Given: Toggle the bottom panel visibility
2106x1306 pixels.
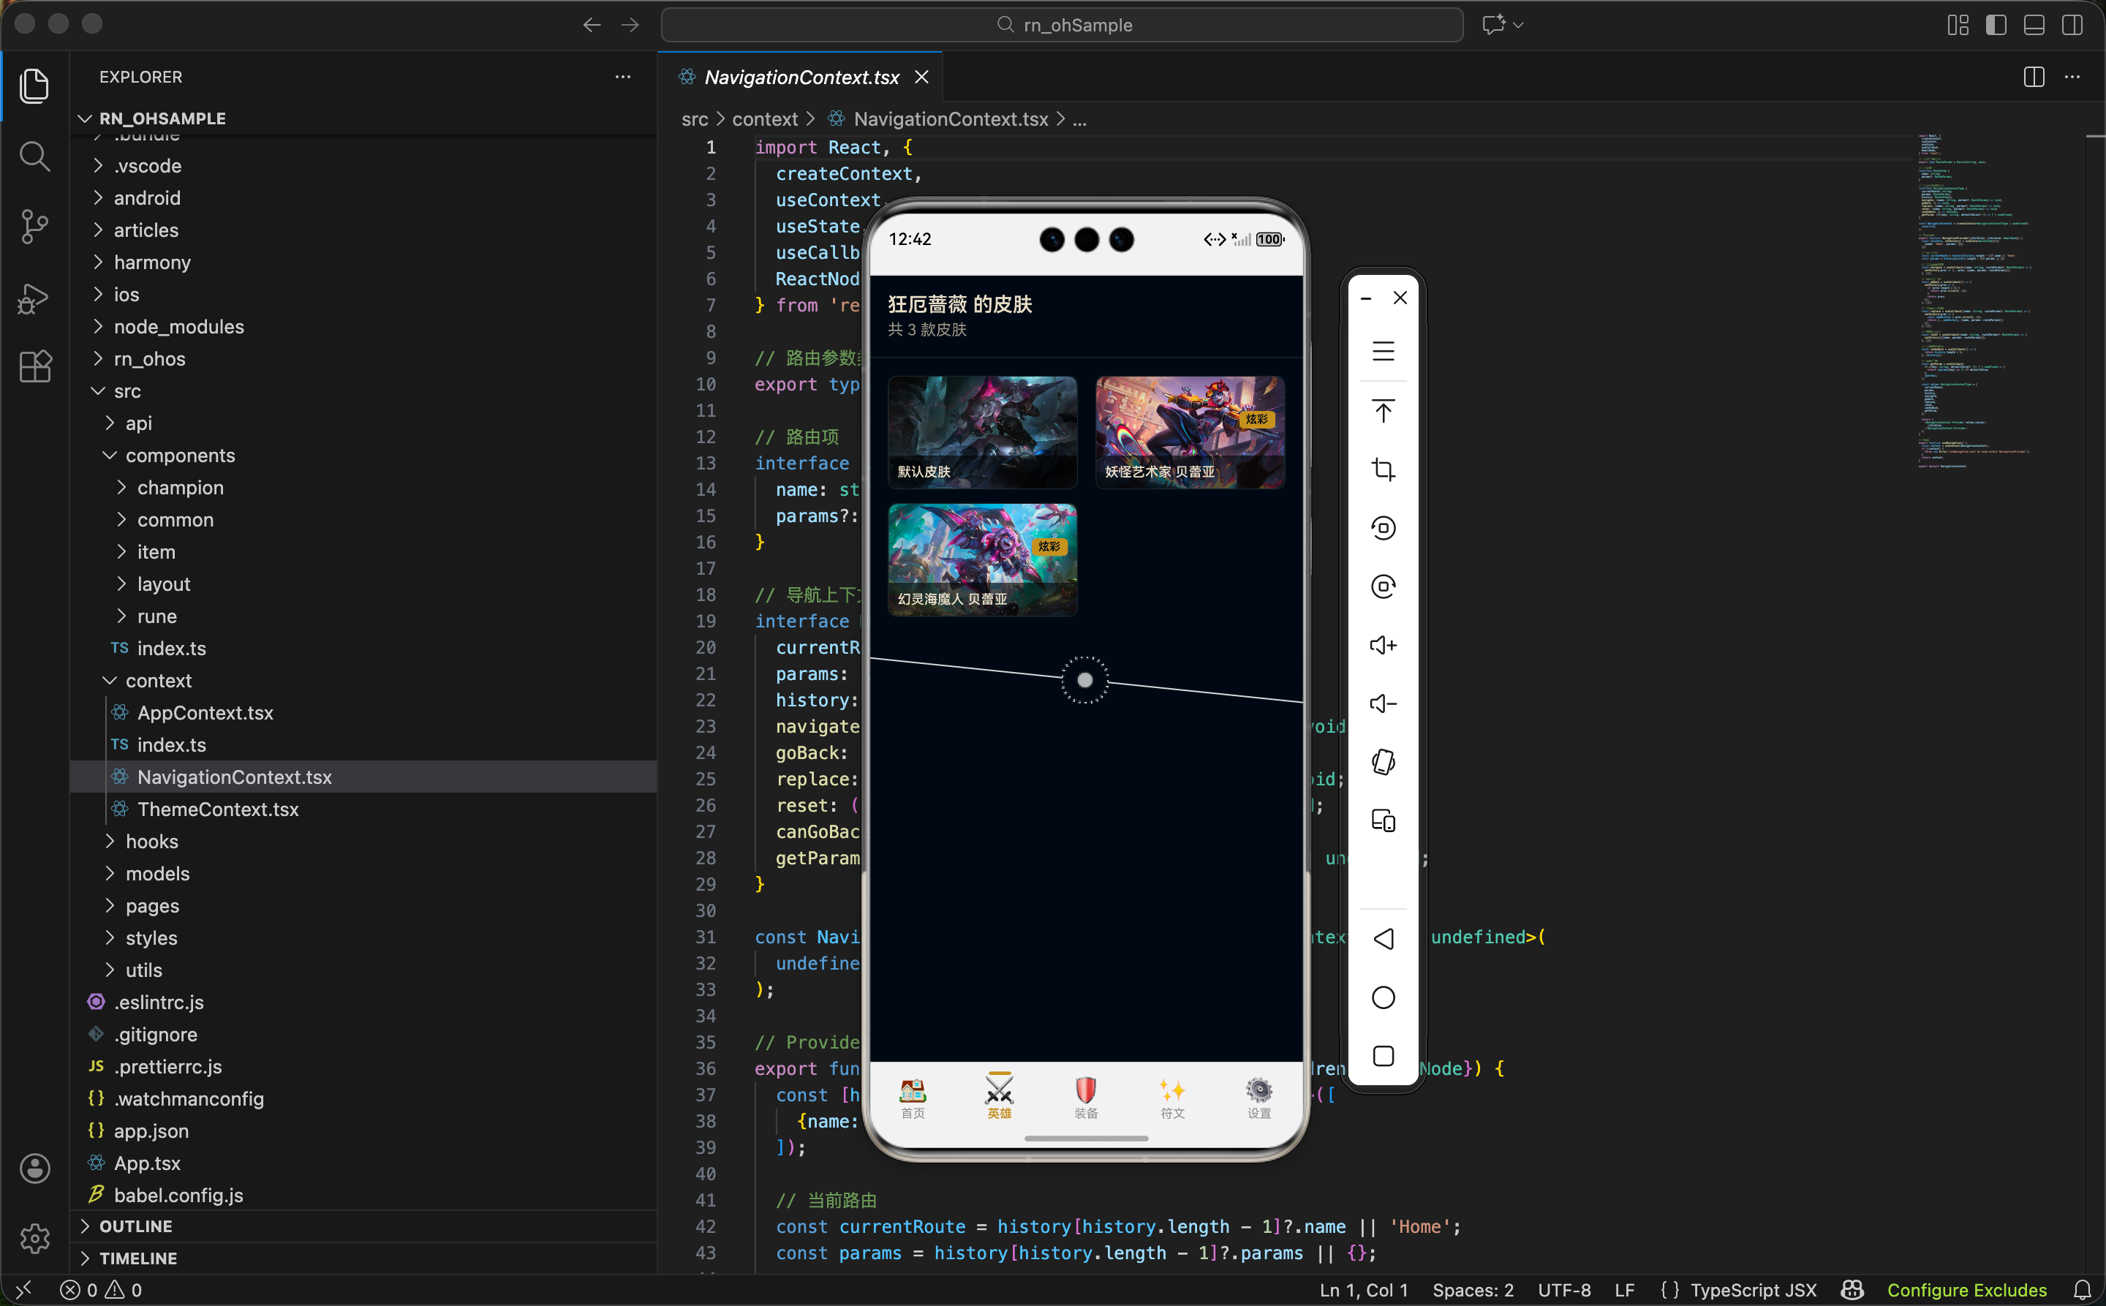Looking at the screenshot, I should [2034, 25].
